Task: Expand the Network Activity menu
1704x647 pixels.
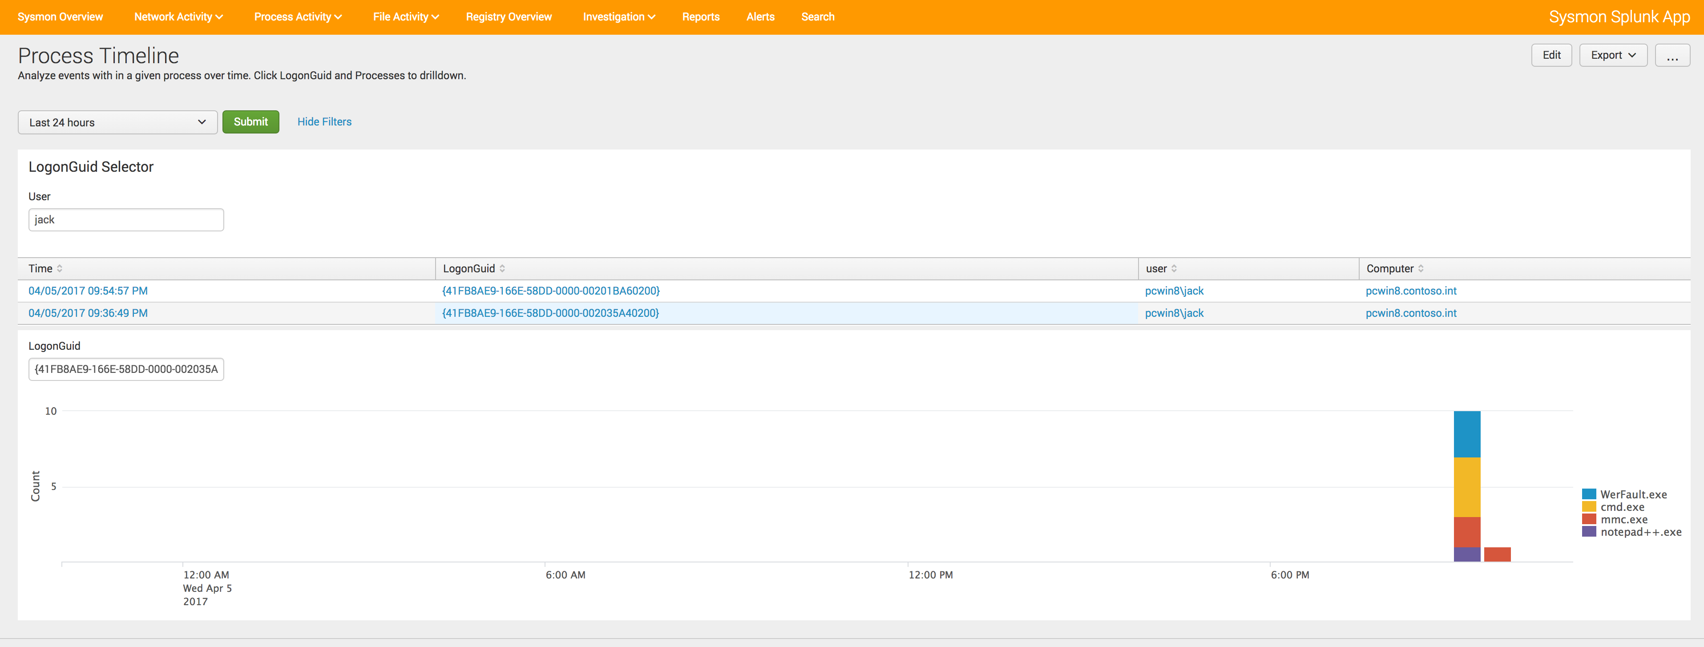Action: tap(178, 17)
